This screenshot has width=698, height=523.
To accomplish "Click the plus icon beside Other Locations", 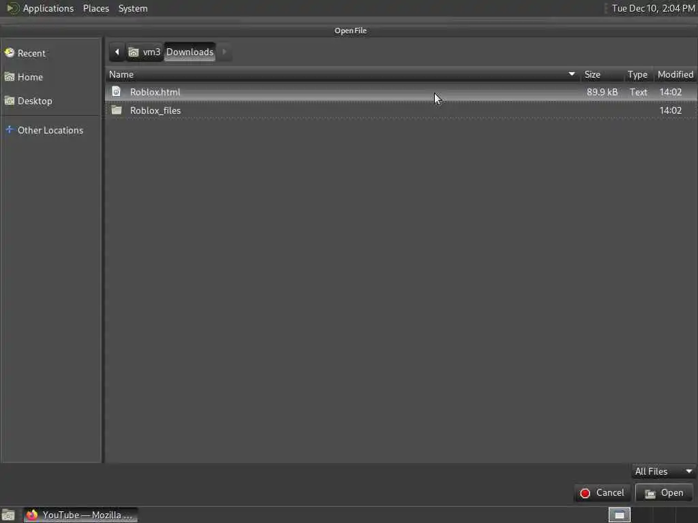I will coord(10,130).
